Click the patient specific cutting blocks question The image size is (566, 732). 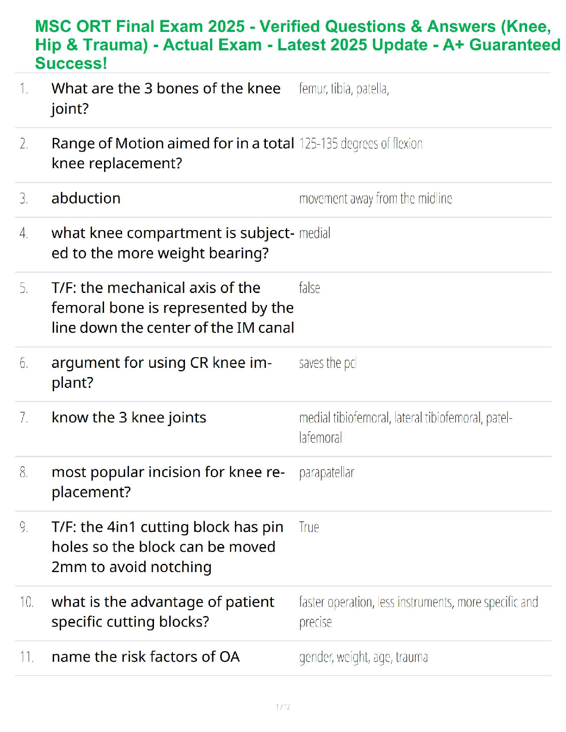163,611
